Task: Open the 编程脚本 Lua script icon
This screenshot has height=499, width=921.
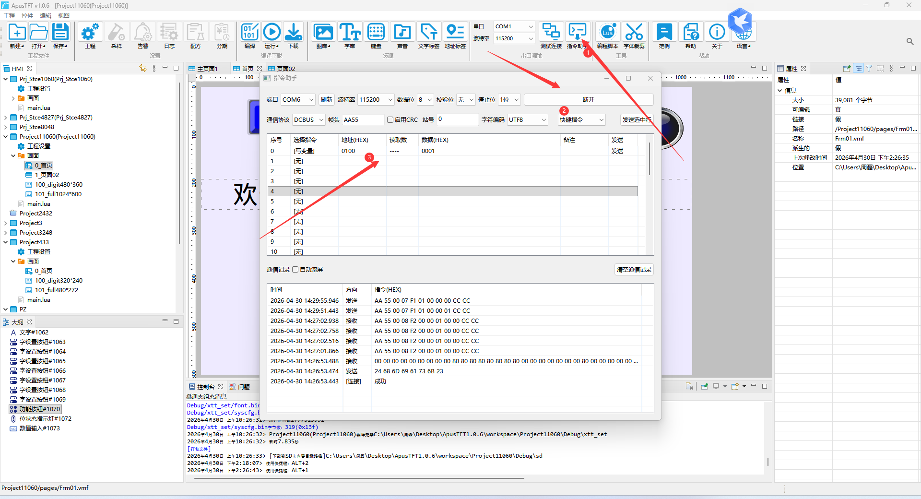Action: click(608, 32)
